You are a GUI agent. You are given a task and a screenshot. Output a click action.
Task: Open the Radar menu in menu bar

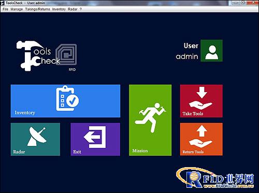click(x=73, y=9)
